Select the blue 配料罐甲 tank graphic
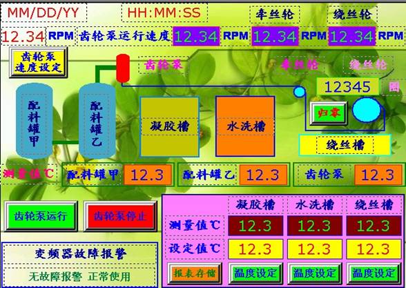 pyautogui.click(x=35, y=121)
